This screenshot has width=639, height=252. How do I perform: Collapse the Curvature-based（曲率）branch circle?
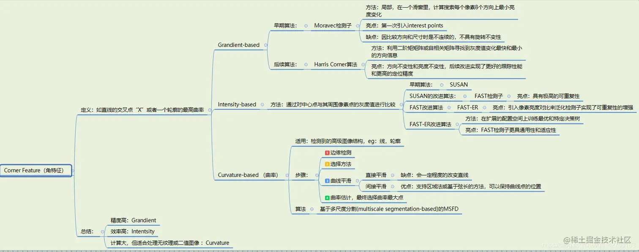[287, 175]
